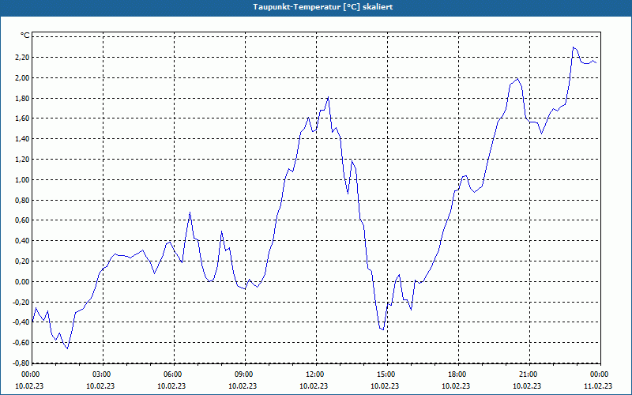
Task: Select the '2,20' y-axis value
Action: (x=24, y=57)
